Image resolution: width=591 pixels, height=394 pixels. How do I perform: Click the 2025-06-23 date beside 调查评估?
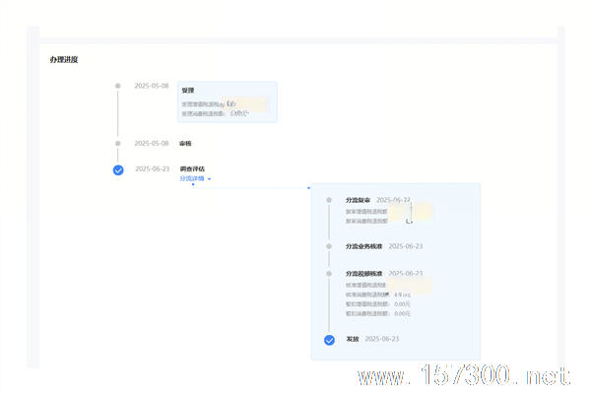tap(153, 168)
